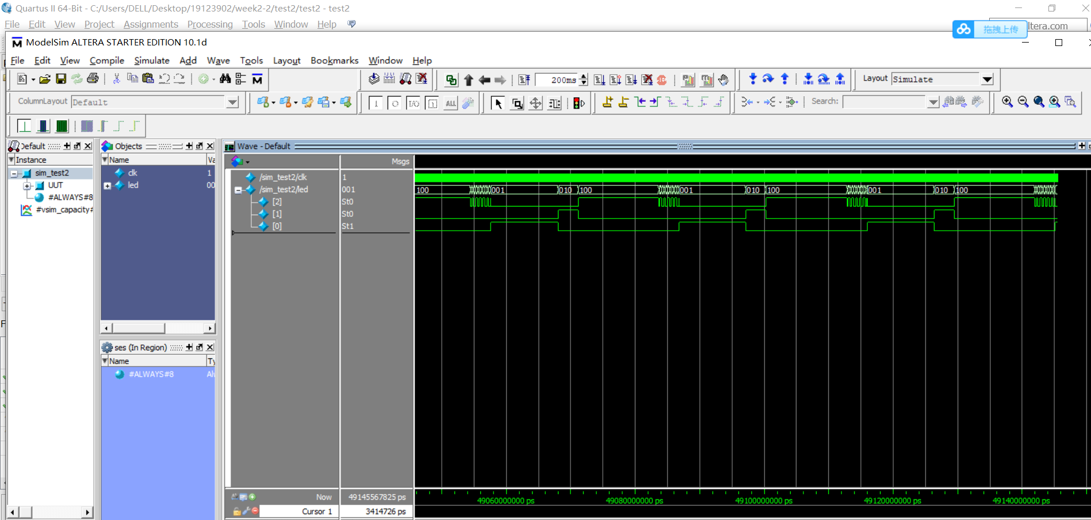Click the Open folder icon
Image resolution: width=1091 pixels, height=520 pixels.
pyautogui.click(x=45, y=79)
